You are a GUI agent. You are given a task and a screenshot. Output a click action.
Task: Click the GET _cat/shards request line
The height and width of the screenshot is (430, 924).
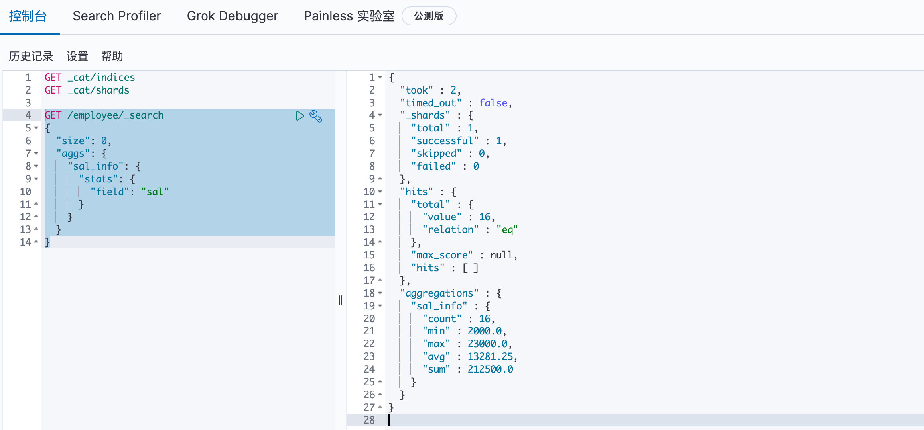(x=87, y=90)
